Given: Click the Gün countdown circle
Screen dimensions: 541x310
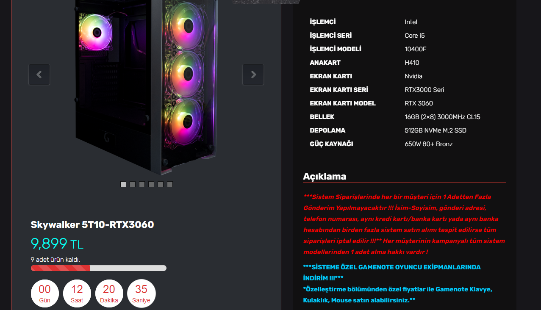Looking at the screenshot, I should point(45,293).
